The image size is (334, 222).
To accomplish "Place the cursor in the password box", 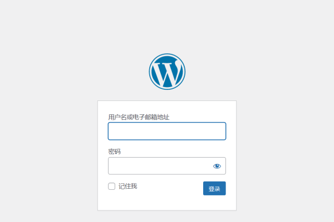I will [160, 166].
